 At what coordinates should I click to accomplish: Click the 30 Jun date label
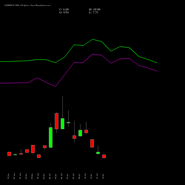click(x=38, y=176)
